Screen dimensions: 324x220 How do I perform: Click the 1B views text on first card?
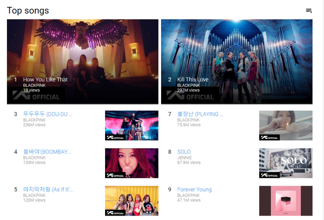(x=31, y=90)
